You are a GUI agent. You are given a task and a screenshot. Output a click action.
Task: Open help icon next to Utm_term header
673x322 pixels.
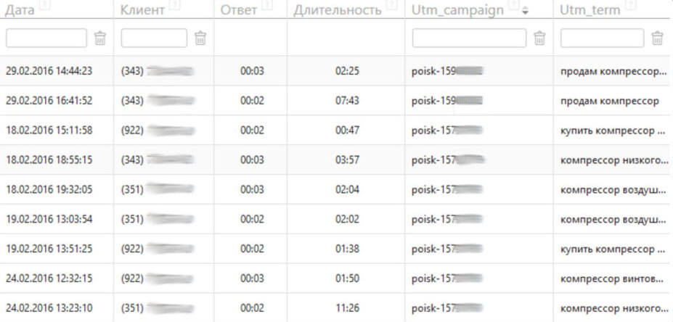(632, 5)
